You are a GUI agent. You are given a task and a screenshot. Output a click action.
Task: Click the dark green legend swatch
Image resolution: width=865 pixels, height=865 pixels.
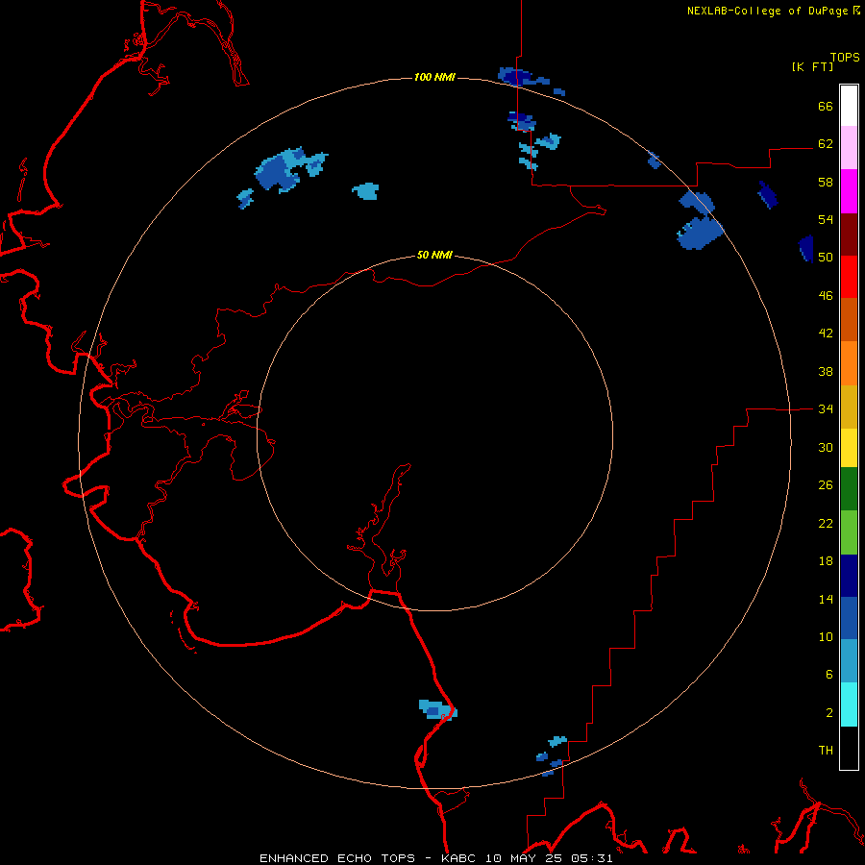pyautogui.click(x=849, y=489)
